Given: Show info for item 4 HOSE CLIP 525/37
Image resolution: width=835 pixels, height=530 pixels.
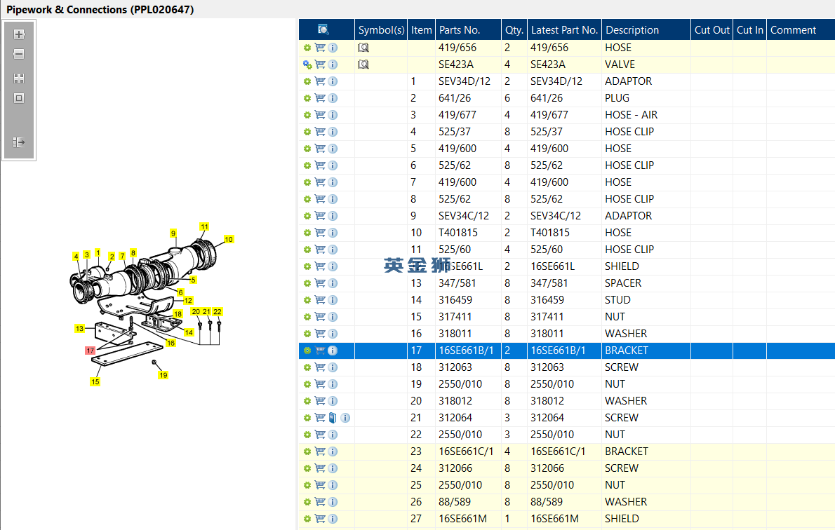Looking at the screenshot, I should pos(333,132).
